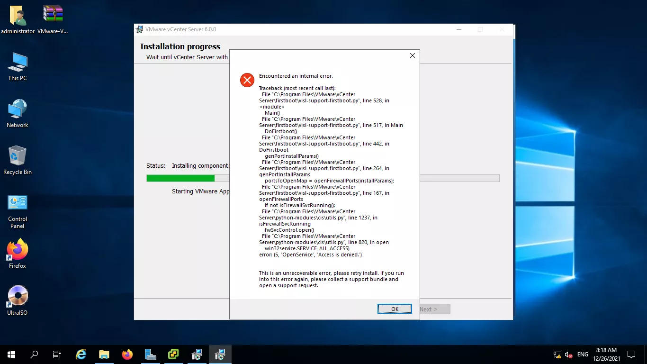
Task: Select Control Panel desktop icon
Action: (18, 211)
